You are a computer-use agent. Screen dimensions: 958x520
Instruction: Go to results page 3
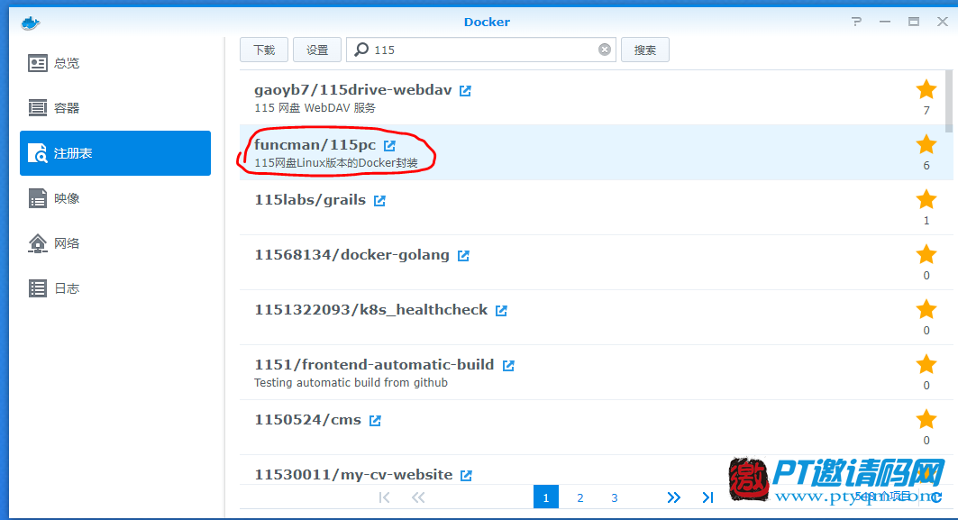615,497
